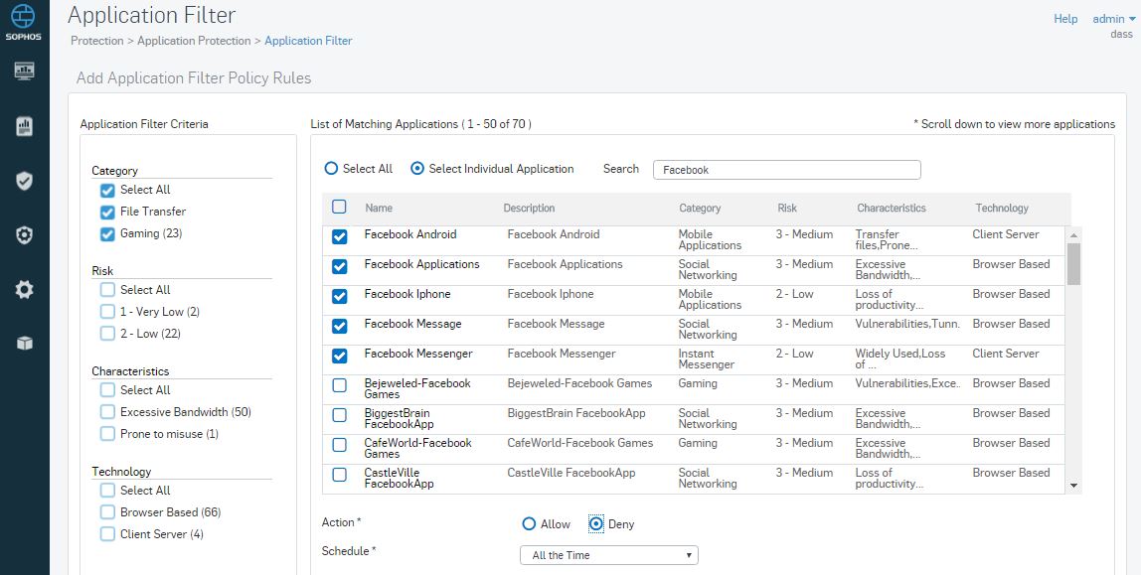Click the Search field containing Facebook
This screenshot has height=575, width=1141.
(786, 170)
